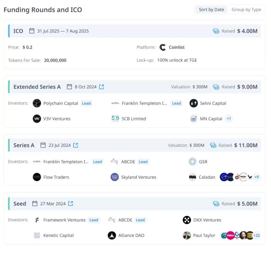271x253 pixels.
Task: Click the Polychain Capital logo
Action: coord(37,103)
